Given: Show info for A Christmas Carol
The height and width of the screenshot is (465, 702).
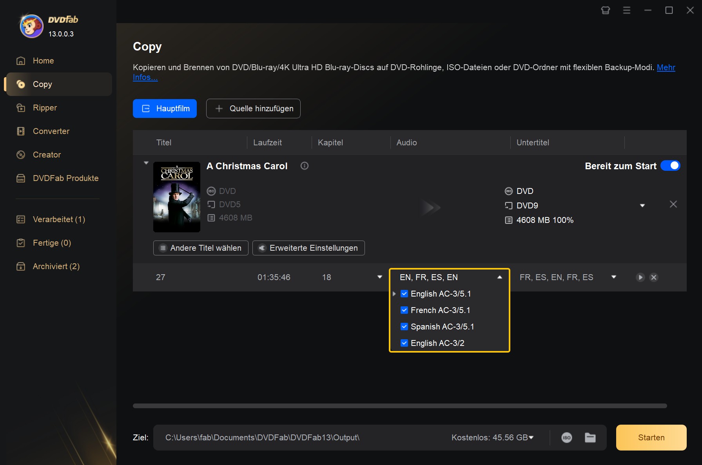Looking at the screenshot, I should pyautogui.click(x=305, y=166).
